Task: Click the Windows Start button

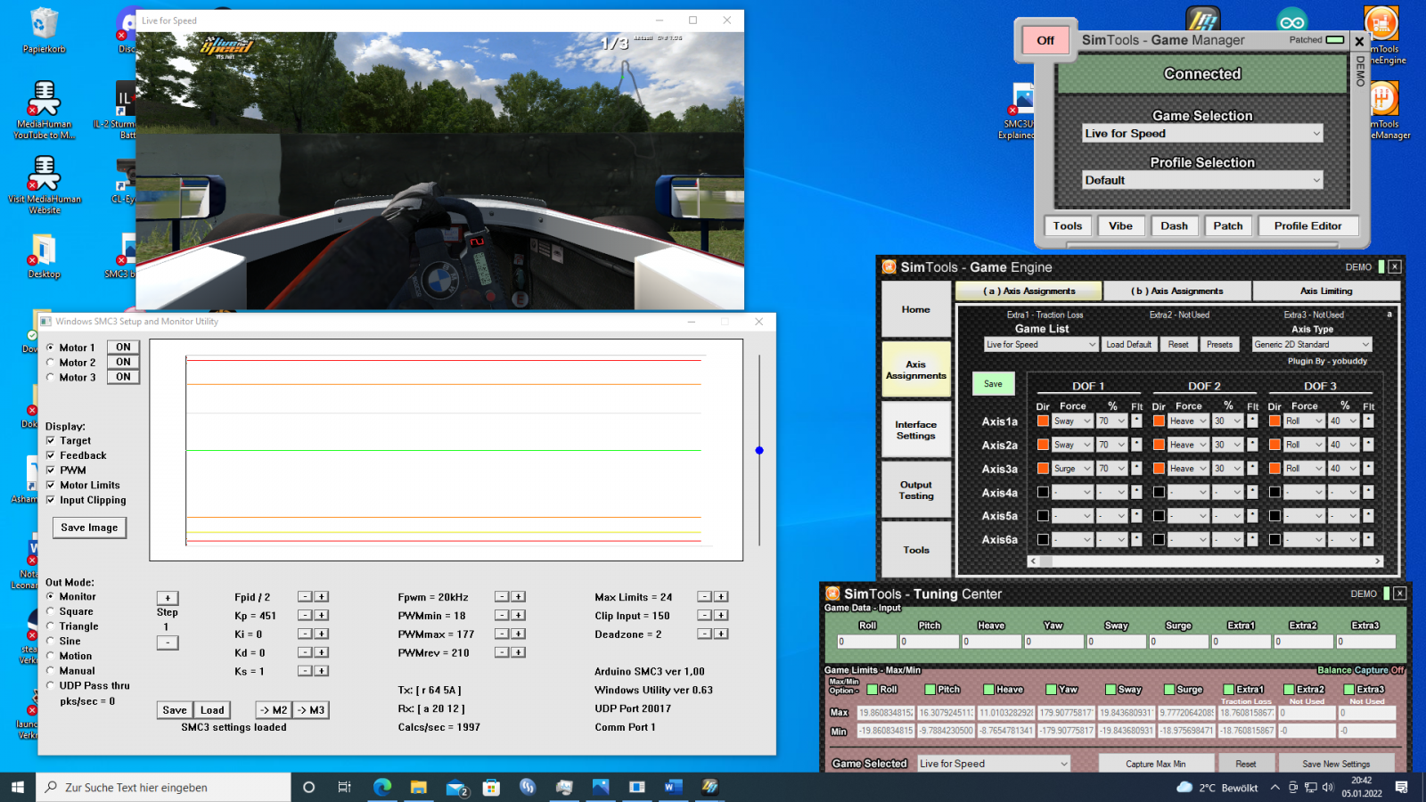Action: point(18,787)
